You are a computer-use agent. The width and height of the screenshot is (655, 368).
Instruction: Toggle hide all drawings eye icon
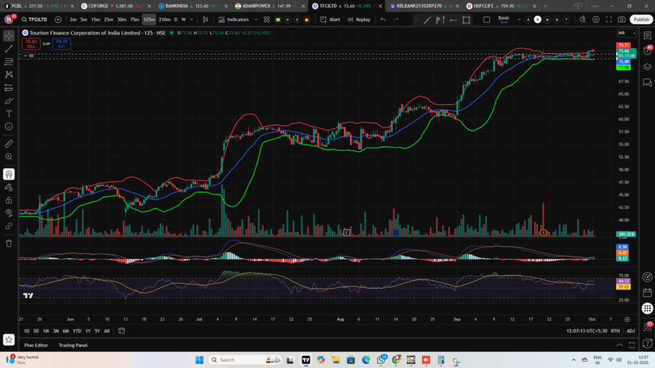9,211
